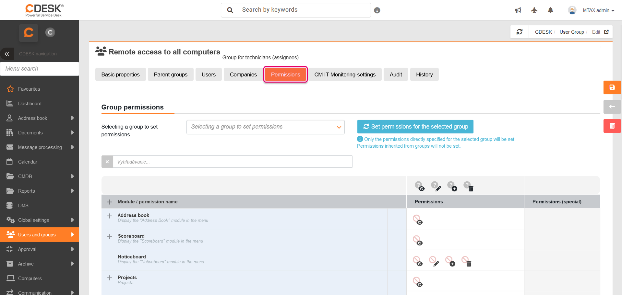The height and width of the screenshot is (295, 622).
Task: Open the group selection dropdown
Action: coord(265,127)
